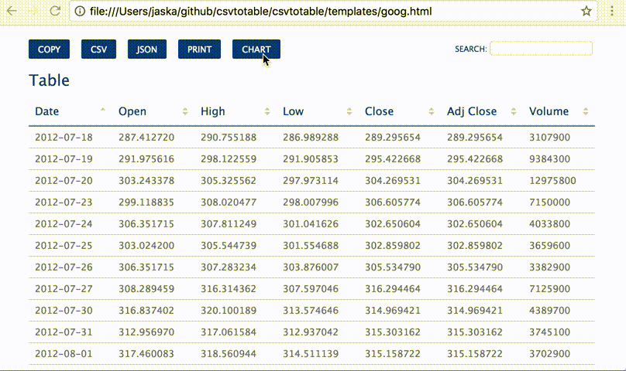Click the COPY button

49,49
